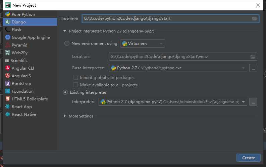This screenshot has width=266, height=167.
Task: Enable Make available to all projects
Action: coord(75,85)
